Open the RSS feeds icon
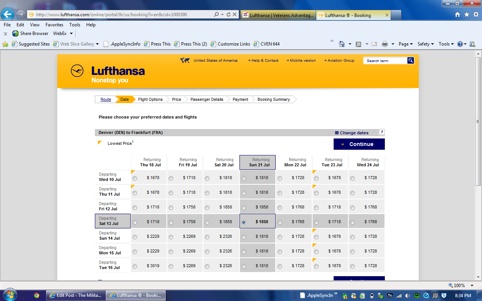 coord(358,44)
